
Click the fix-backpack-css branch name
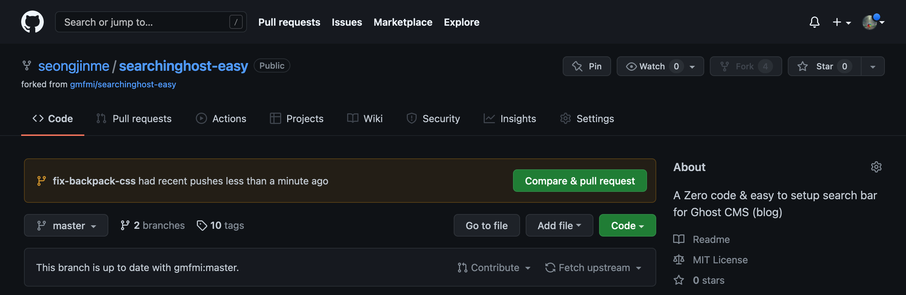click(94, 181)
